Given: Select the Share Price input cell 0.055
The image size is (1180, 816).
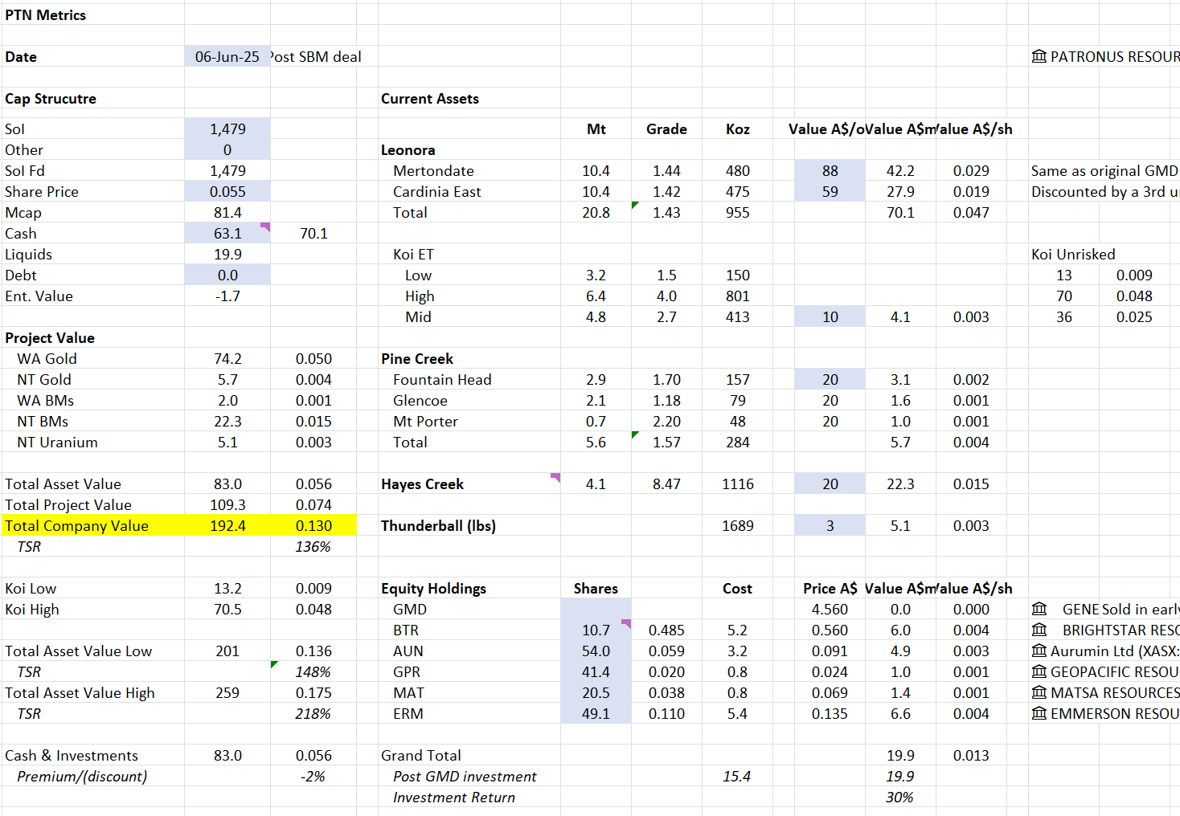Looking at the screenshot, I should pos(227,191).
